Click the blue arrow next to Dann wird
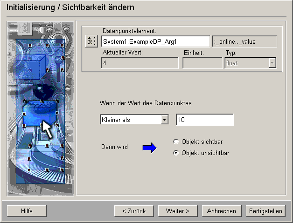Screen dimensions: 293x223 point(150,148)
